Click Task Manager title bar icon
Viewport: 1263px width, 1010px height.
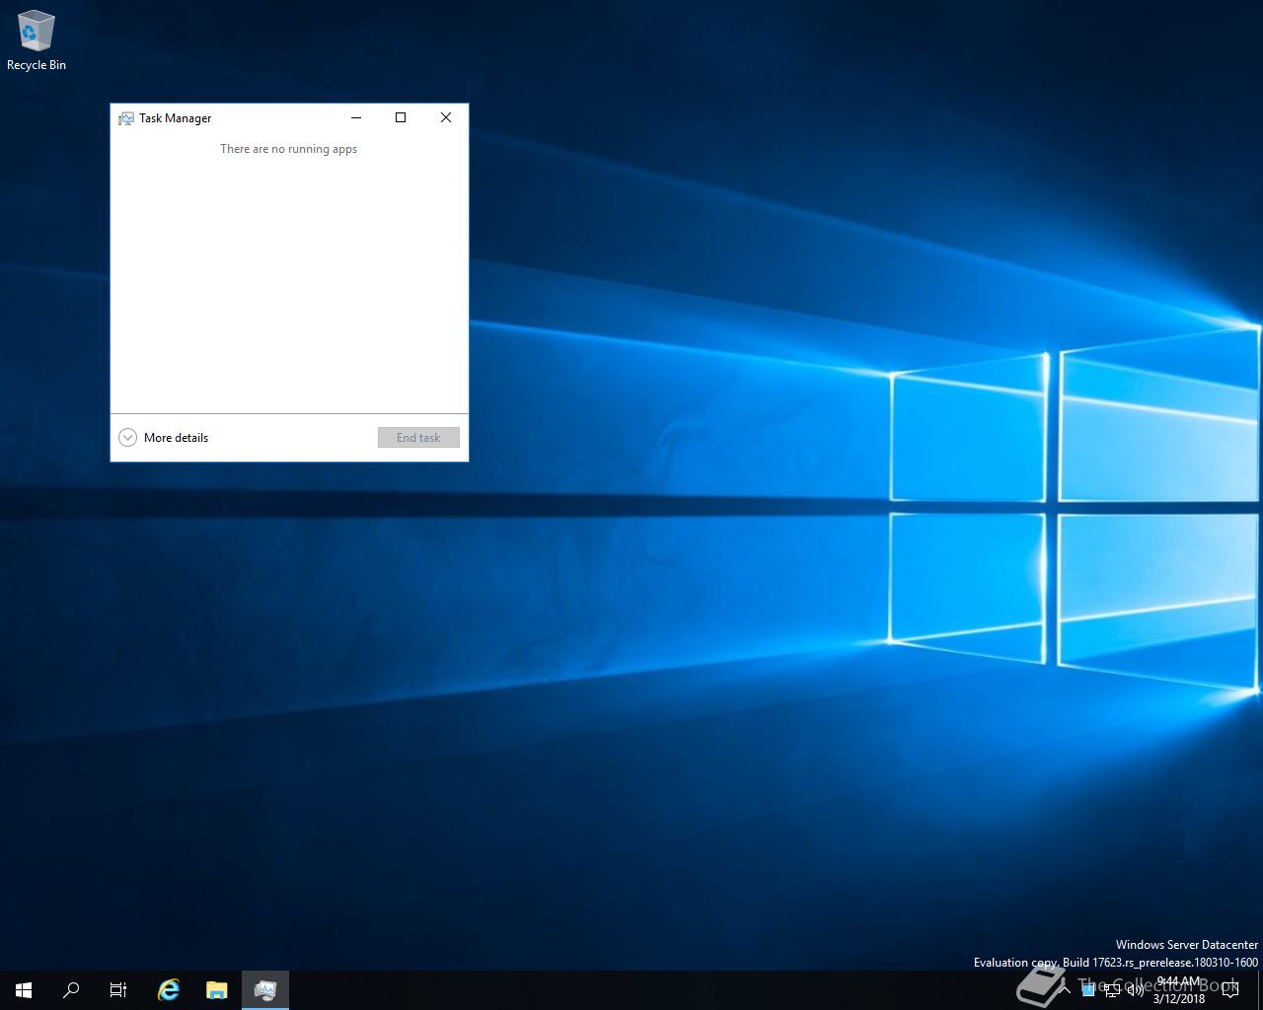coord(126,118)
